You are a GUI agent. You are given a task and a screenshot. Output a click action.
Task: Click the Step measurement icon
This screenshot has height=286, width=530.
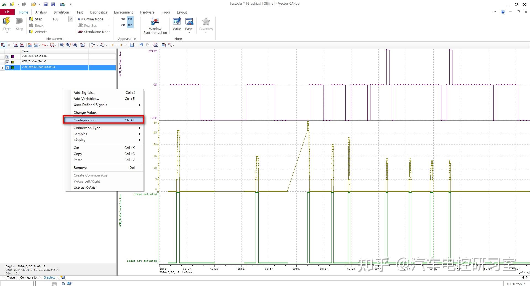[31, 19]
